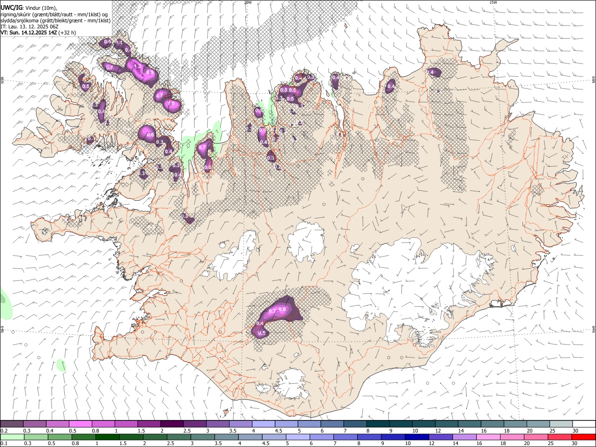The image size is (596, 447).
Task: Click the violet swatch between 12 and 14, blue scale
Action: (x=440, y=437)
